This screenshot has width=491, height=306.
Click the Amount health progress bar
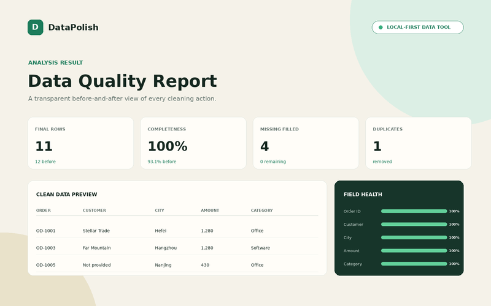[414, 251]
